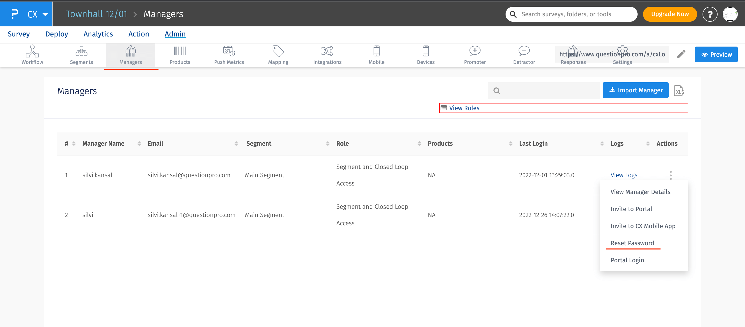745x327 pixels.
Task: Expand the CX product switcher dropdown
Action: click(45, 14)
